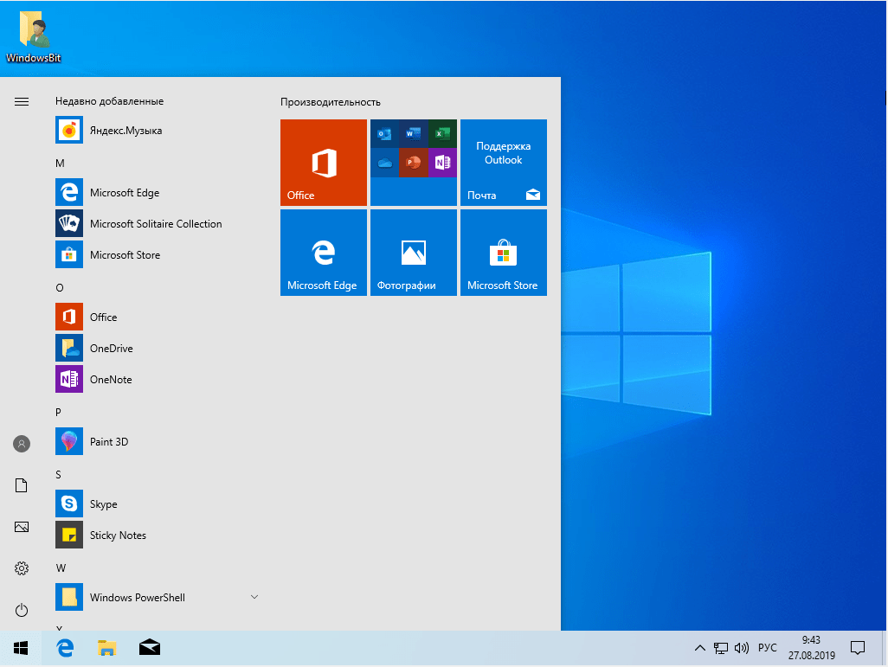The image size is (888, 667).
Task: Expand the Start menu hamburger button
Action: coord(21,101)
